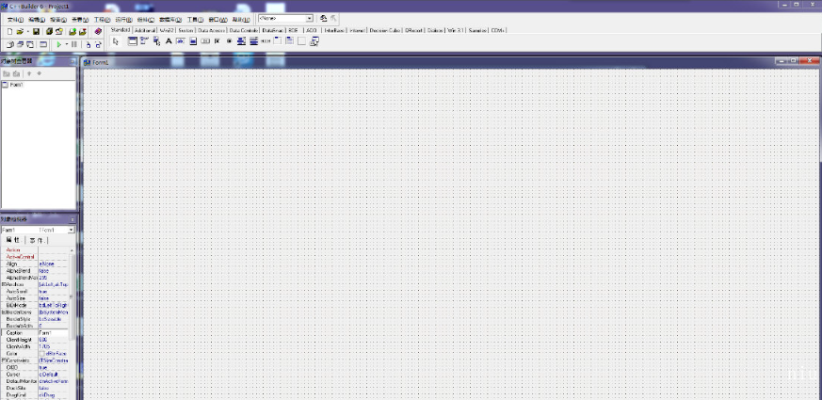Open the Form1 TForm1 object selector dropdown

72,231
